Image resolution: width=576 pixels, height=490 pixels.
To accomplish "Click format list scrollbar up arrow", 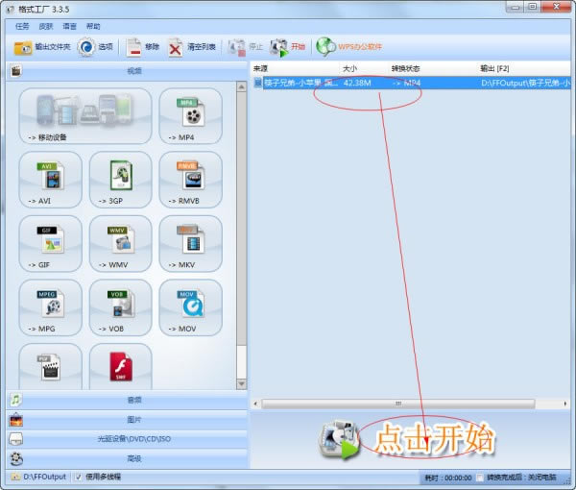I will 241,87.
